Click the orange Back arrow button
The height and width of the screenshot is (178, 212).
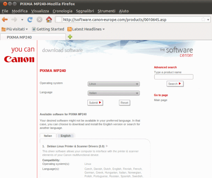coord(5,19)
